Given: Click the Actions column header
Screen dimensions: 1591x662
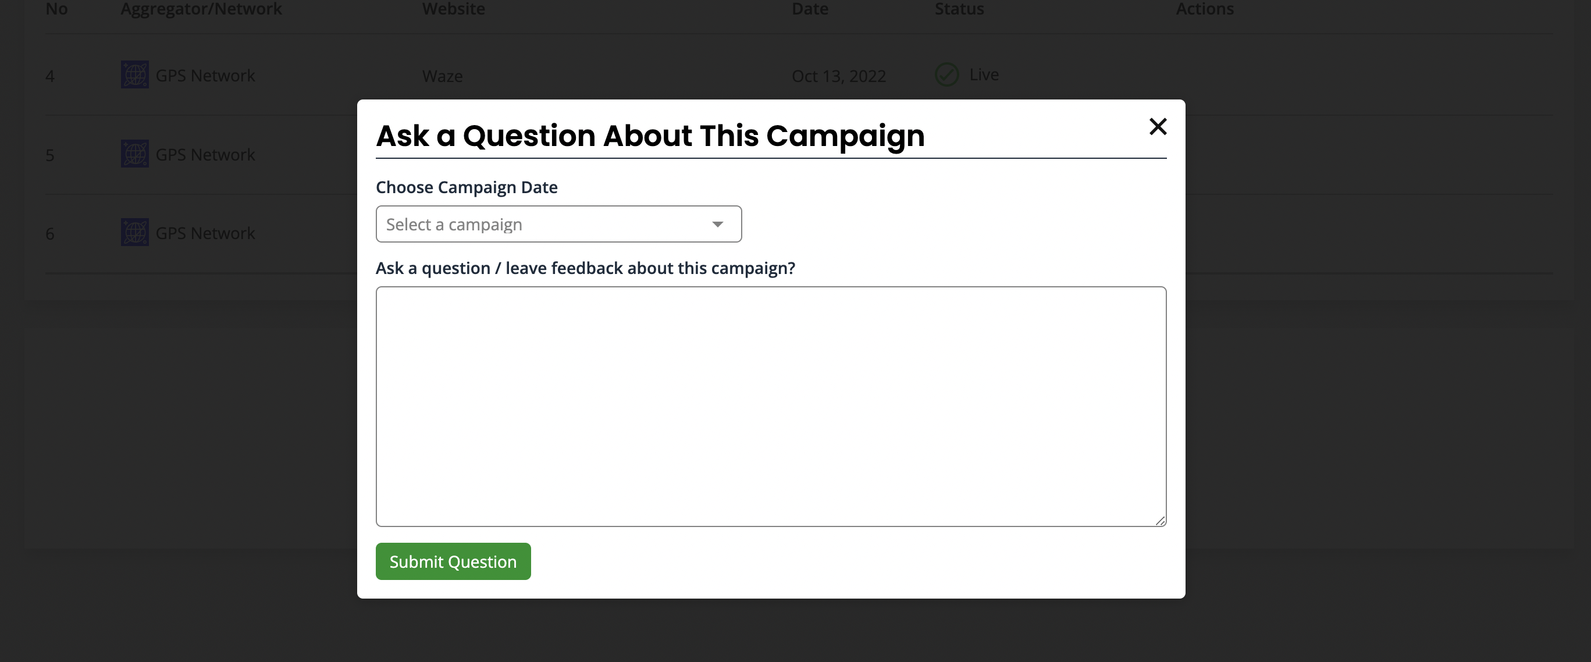Looking at the screenshot, I should (1204, 9).
